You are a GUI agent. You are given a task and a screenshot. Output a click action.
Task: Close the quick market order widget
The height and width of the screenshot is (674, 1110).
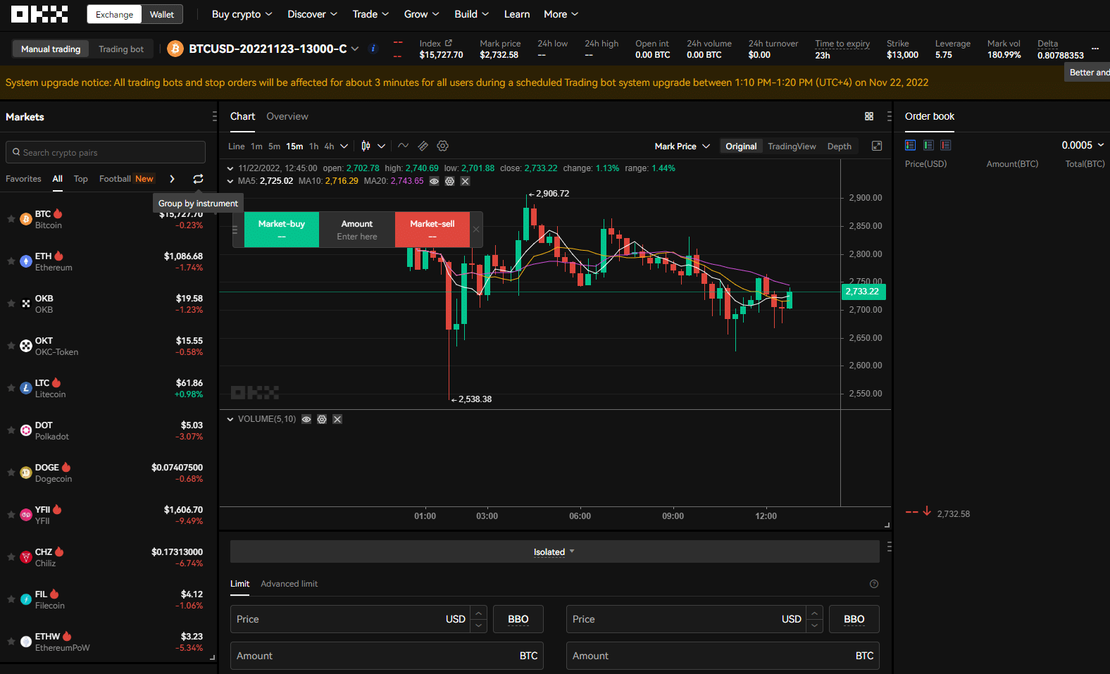click(476, 230)
